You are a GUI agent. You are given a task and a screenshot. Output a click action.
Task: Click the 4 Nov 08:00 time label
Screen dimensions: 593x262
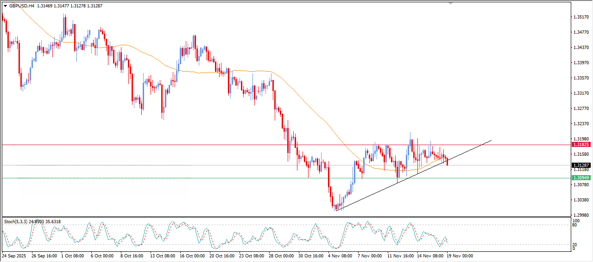[339, 256]
